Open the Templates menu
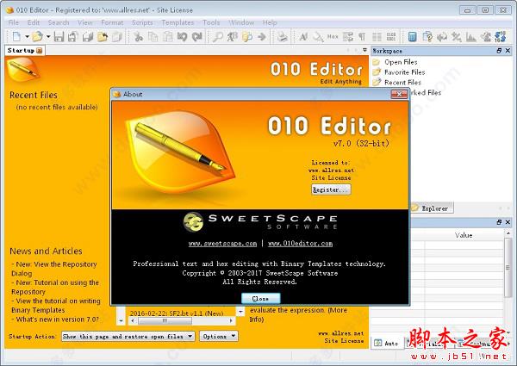This screenshot has height=366, width=517. pyautogui.click(x=178, y=22)
